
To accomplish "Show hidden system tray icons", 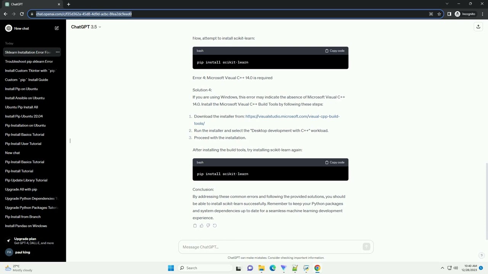I will tap(442, 268).
